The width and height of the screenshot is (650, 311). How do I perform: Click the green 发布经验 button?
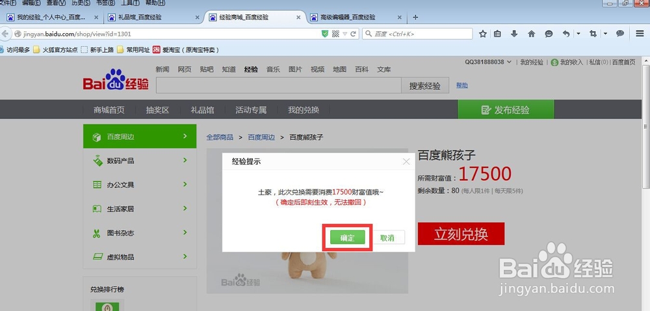coord(506,110)
